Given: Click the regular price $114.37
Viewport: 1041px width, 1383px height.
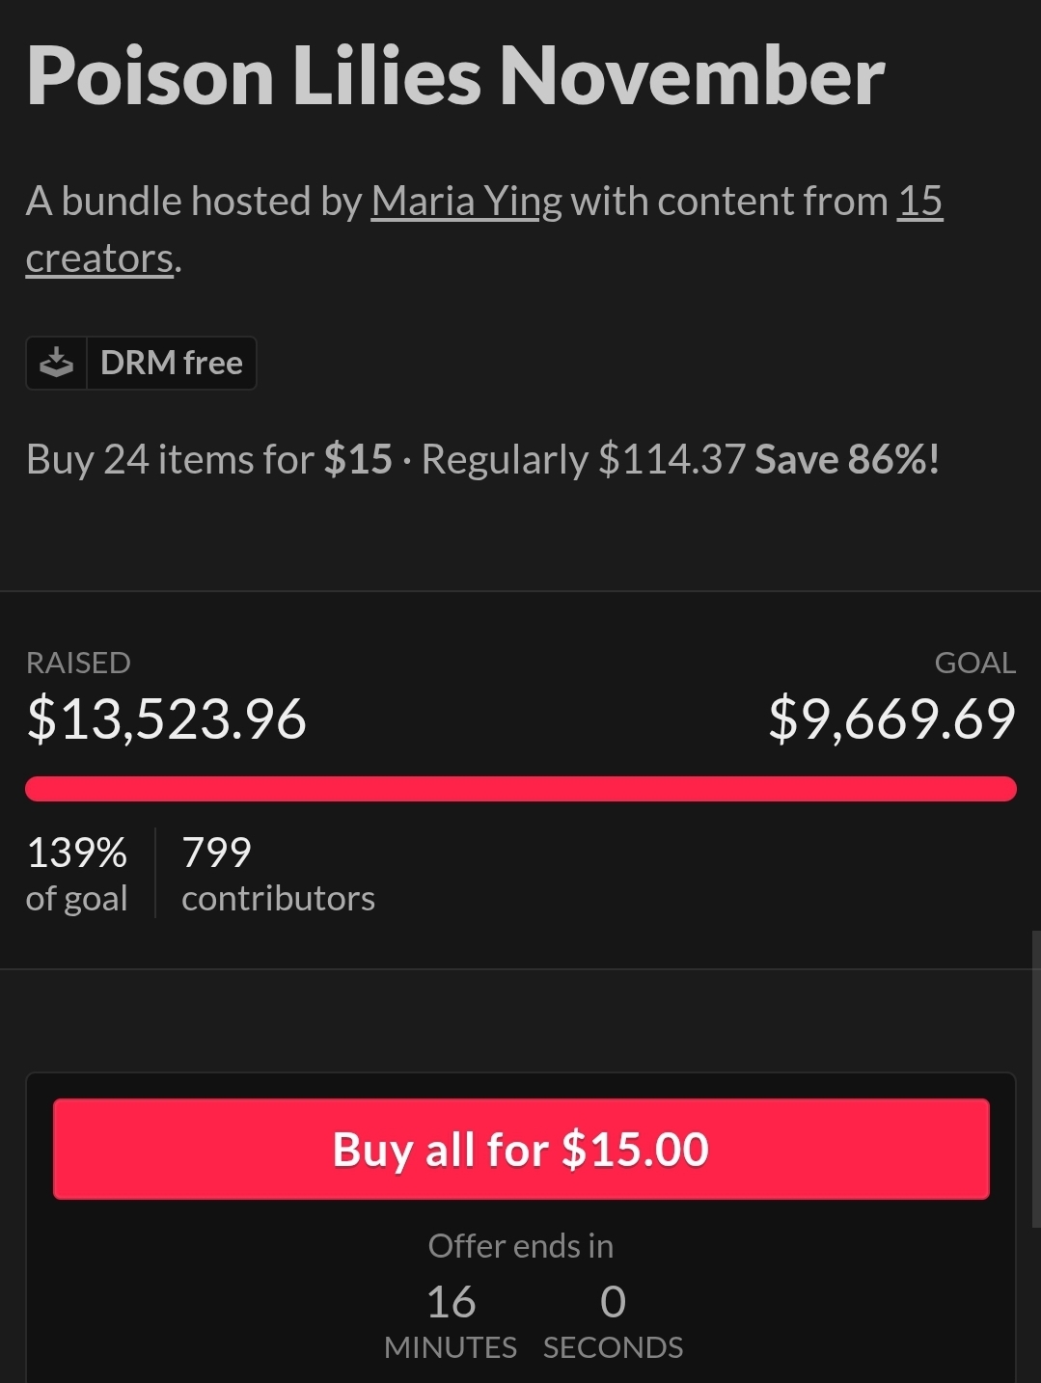Looking at the screenshot, I should point(671,459).
